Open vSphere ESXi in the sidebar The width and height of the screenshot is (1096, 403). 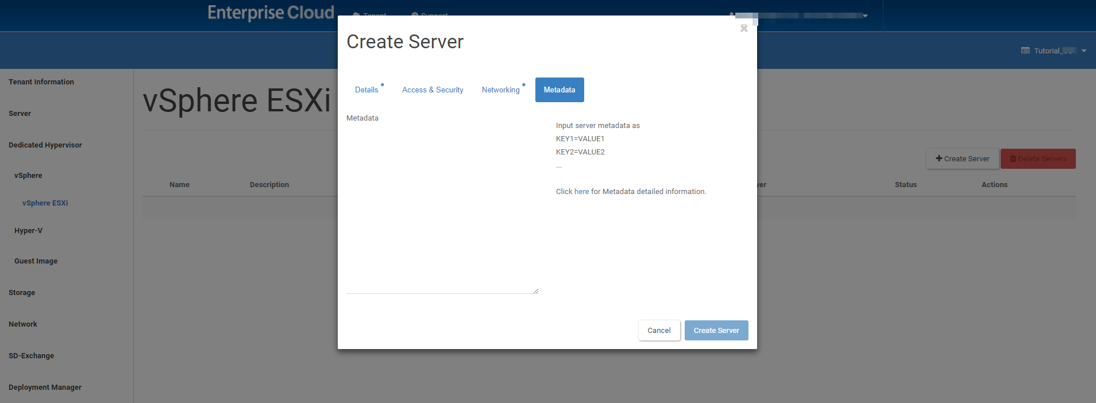[45, 203]
